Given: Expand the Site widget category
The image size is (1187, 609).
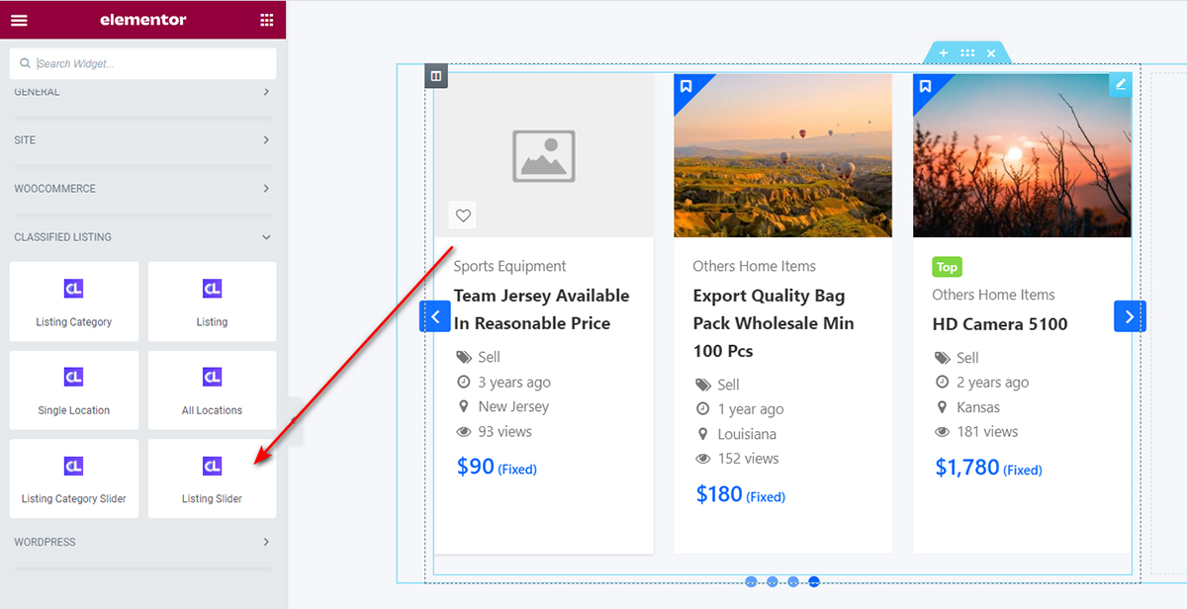Looking at the screenshot, I should click(x=143, y=140).
